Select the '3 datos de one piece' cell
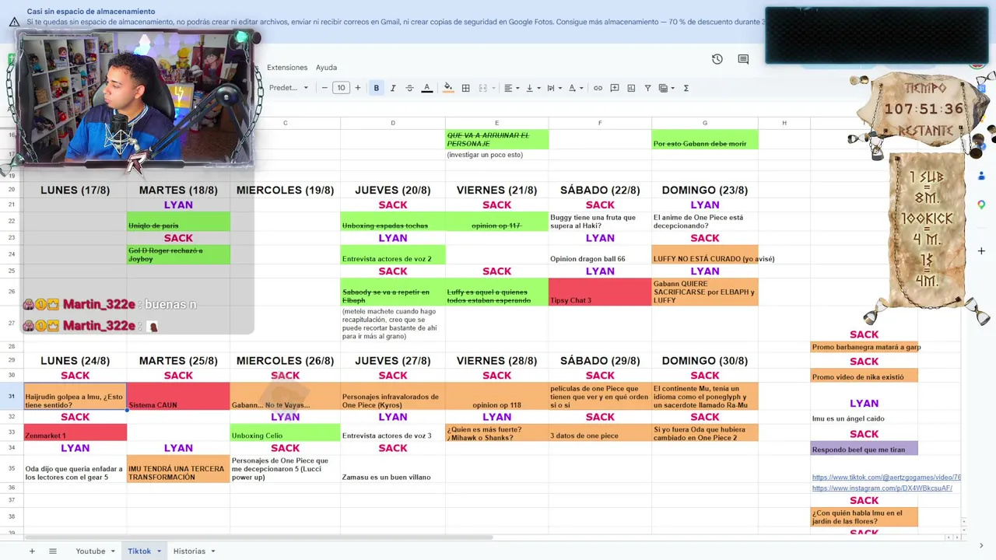 [x=600, y=433]
